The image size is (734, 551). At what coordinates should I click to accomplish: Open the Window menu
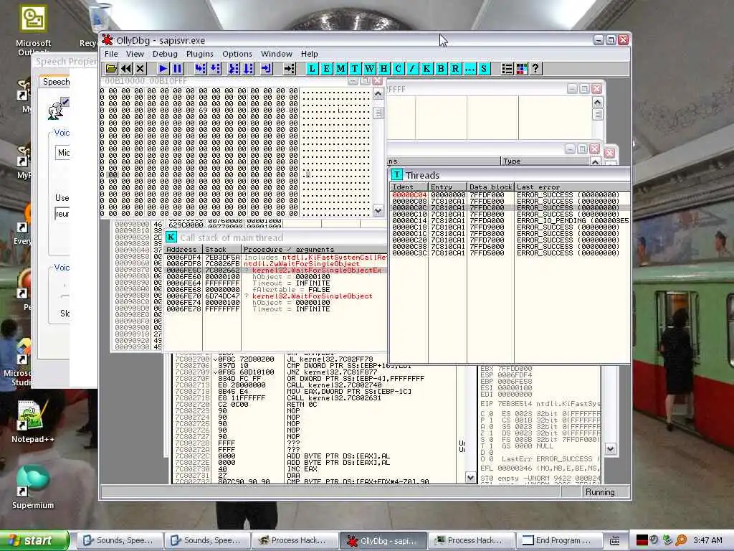pyautogui.click(x=276, y=54)
